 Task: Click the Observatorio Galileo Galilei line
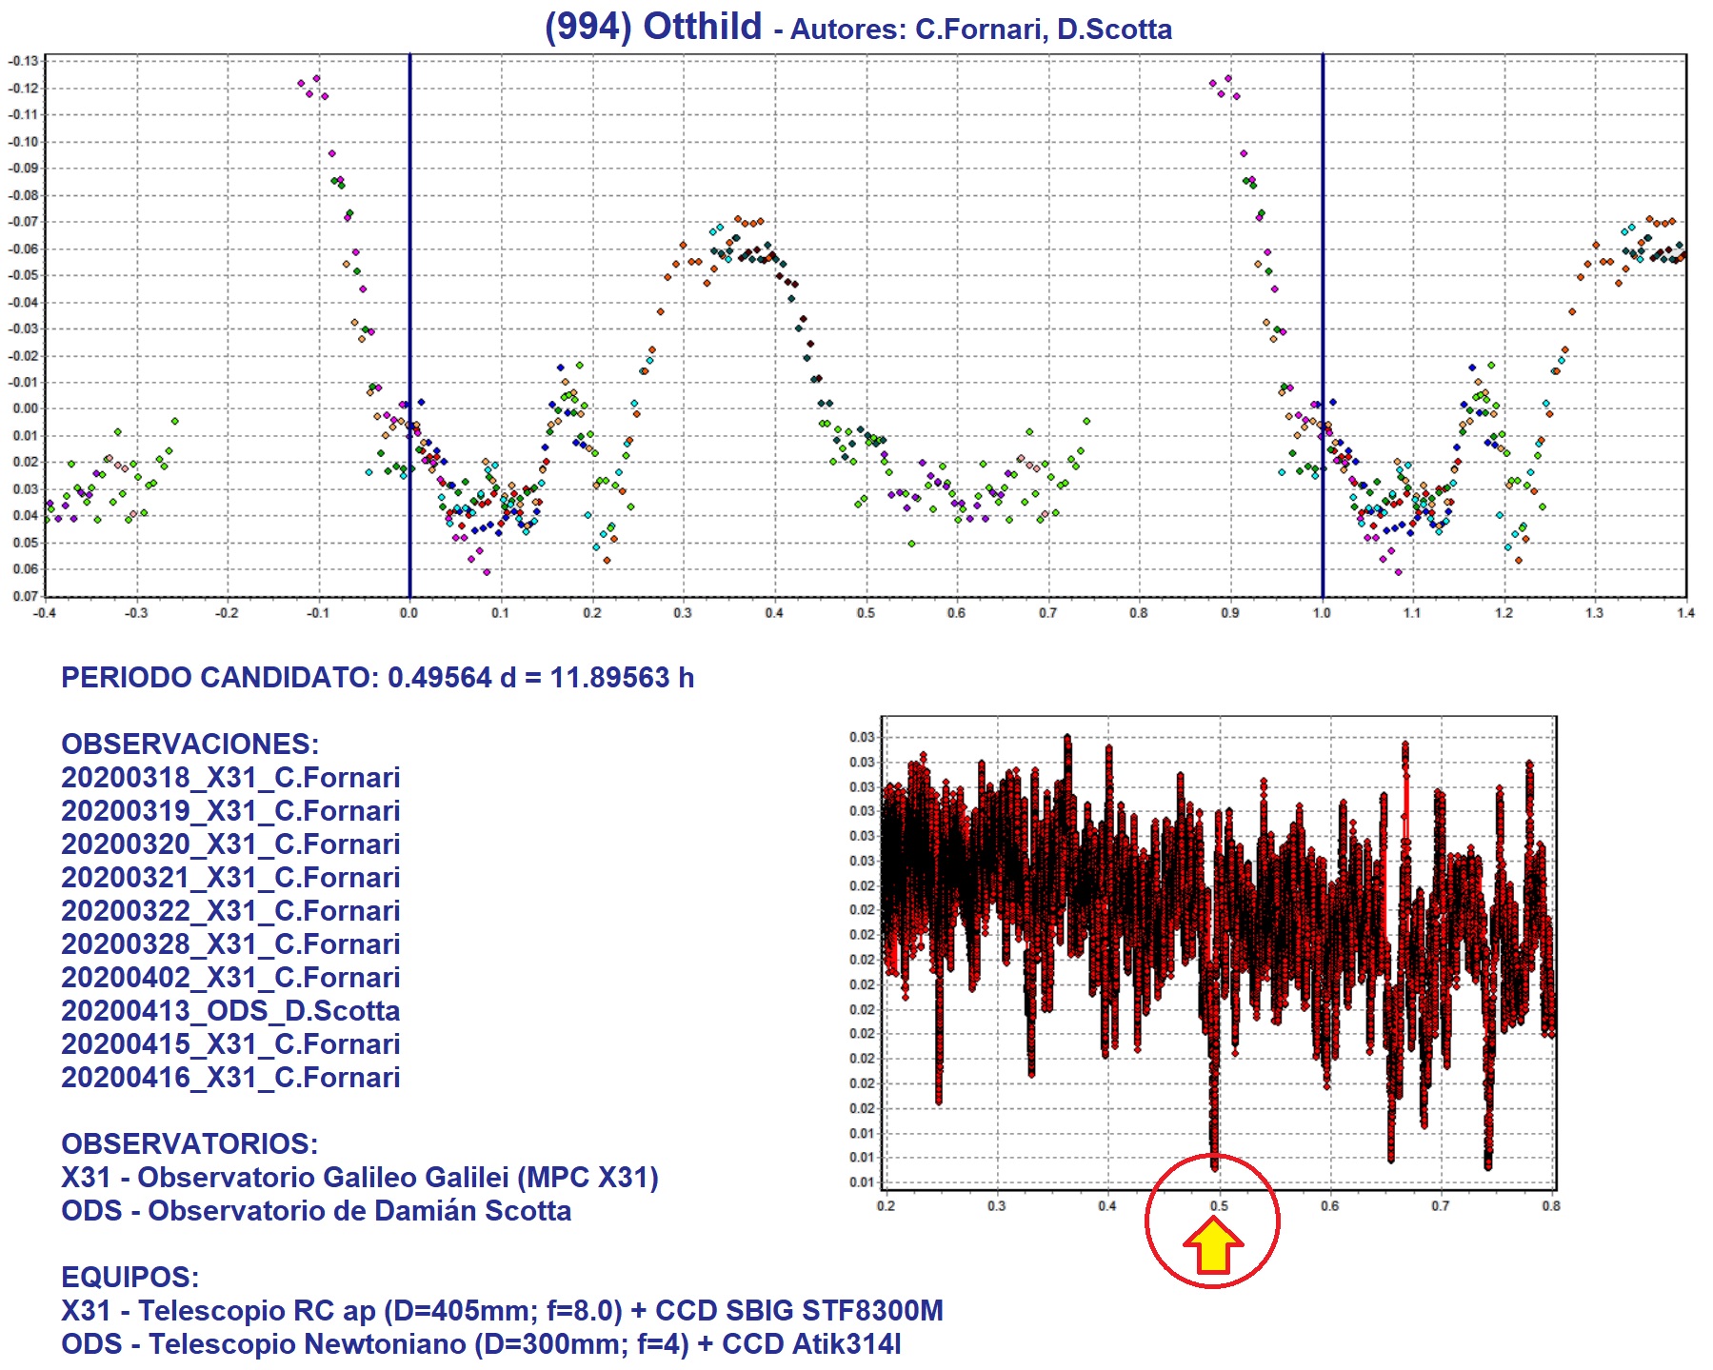[360, 1178]
